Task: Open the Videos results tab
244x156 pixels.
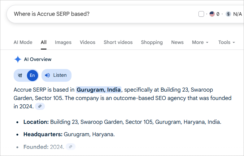Action: tap(88, 42)
